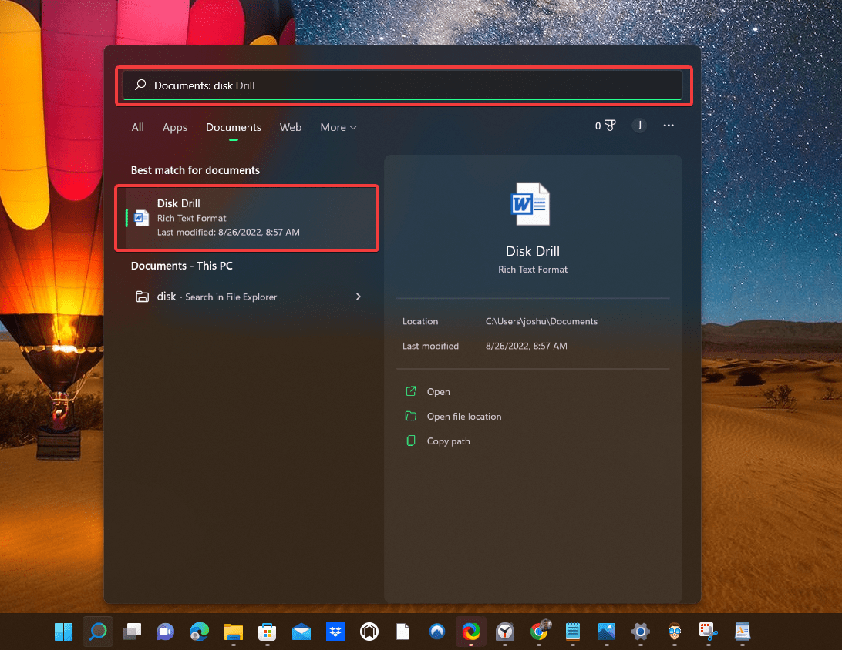
Task: Open Microsoft Store from the taskbar
Action: pyautogui.click(x=267, y=632)
